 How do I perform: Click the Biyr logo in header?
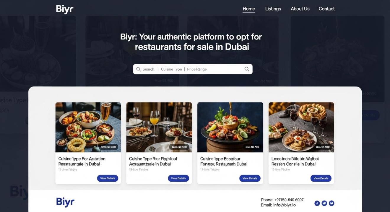click(65, 9)
